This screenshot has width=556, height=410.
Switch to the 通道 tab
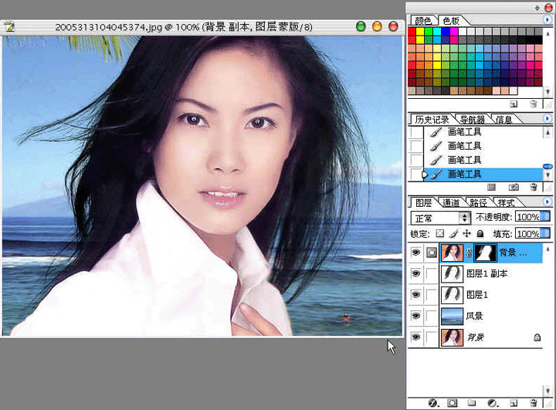tap(451, 203)
